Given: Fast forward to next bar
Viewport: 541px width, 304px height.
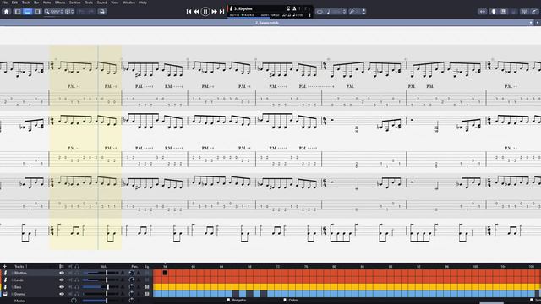Looking at the screenshot, I should (x=214, y=12).
